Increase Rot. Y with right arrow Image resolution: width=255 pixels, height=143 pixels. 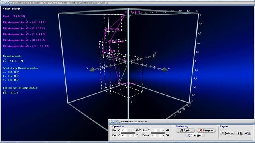coord(133,135)
